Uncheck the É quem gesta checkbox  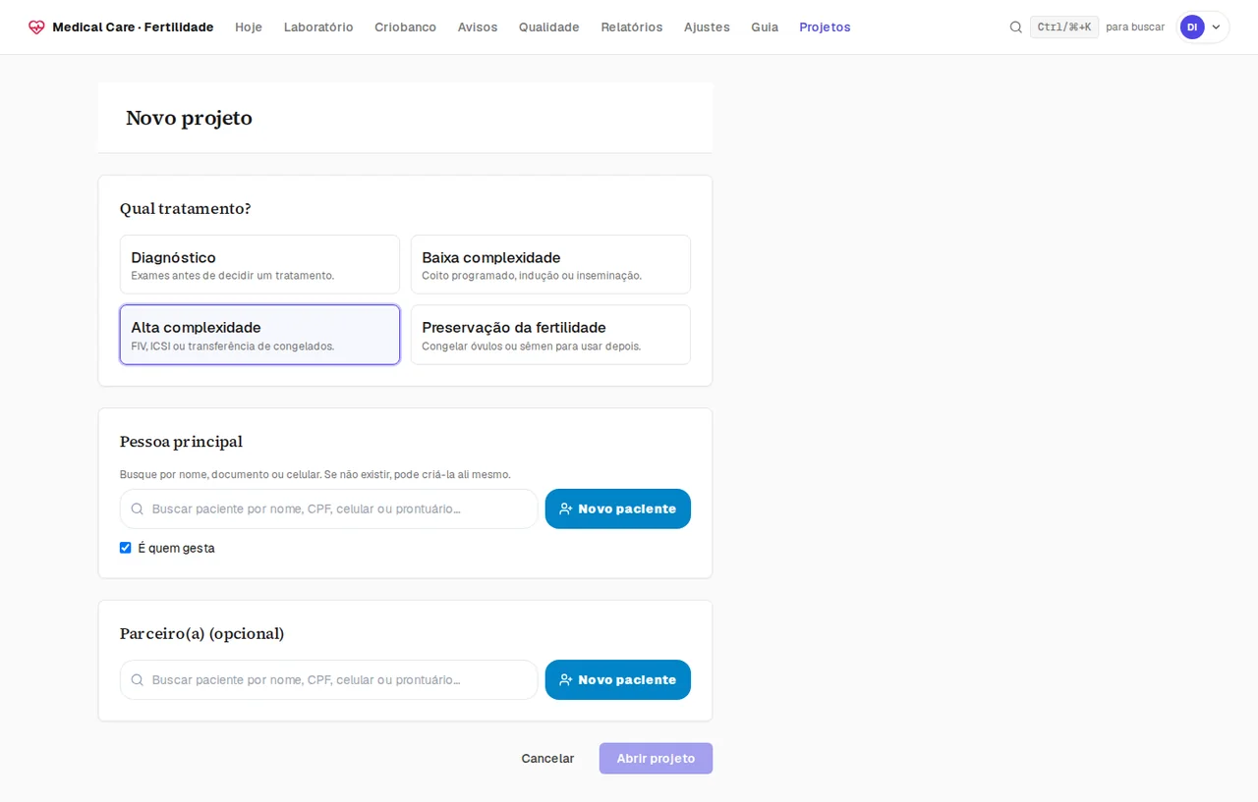click(x=126, y=548)
